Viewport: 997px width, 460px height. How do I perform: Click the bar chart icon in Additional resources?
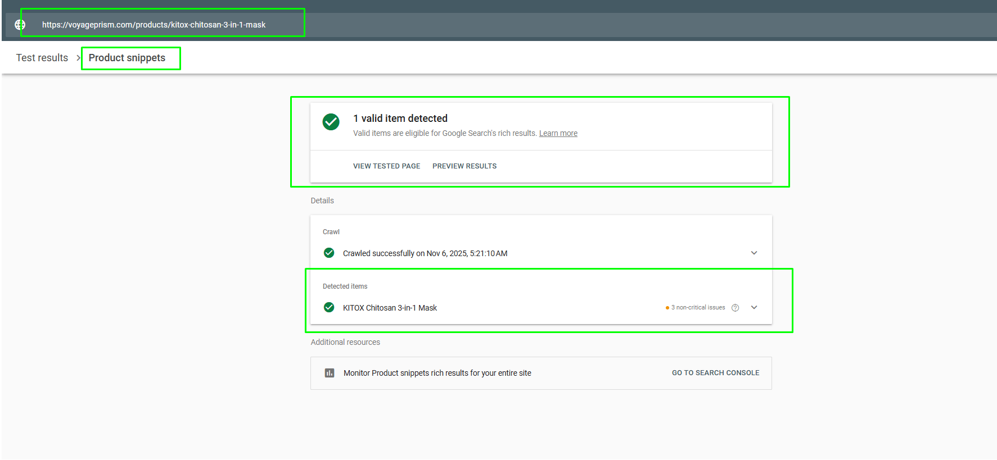tap(330, 373)
